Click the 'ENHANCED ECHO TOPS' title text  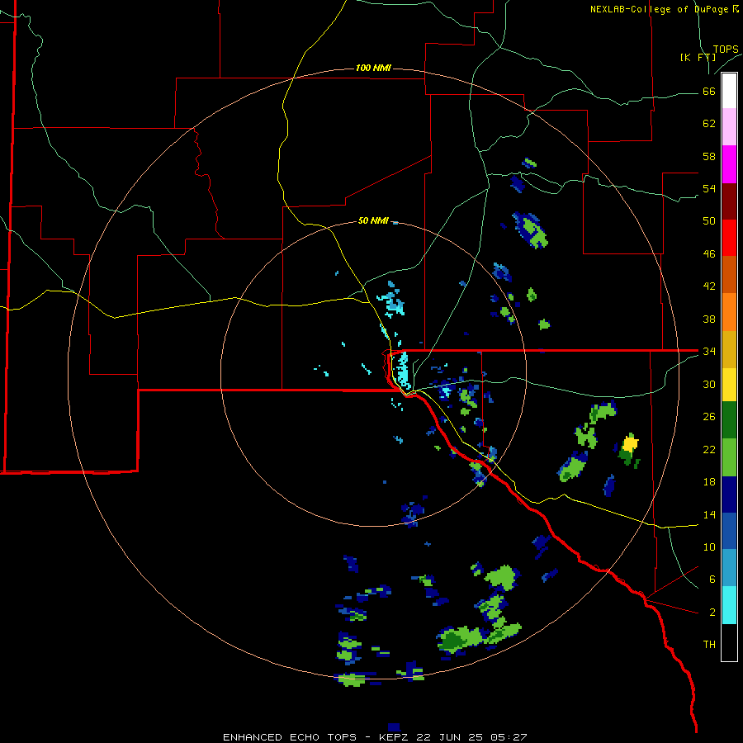pos(290,737)
